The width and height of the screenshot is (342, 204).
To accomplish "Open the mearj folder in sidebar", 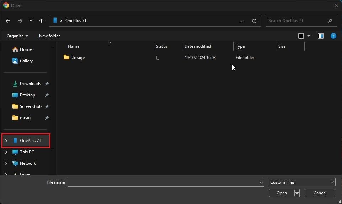I will [25, 118].
